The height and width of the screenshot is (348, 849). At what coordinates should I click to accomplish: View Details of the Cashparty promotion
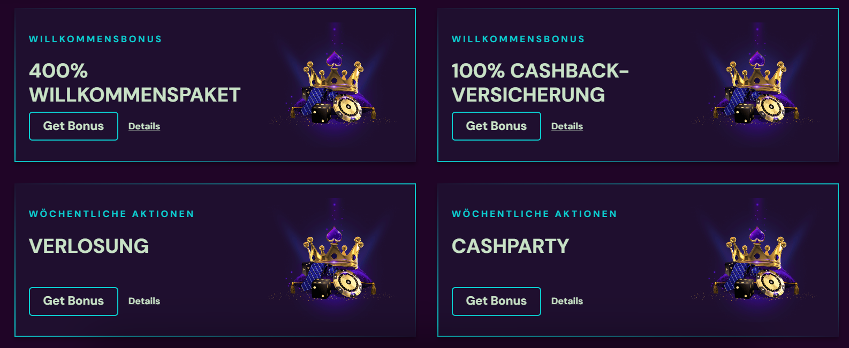(x=567, y=301)
